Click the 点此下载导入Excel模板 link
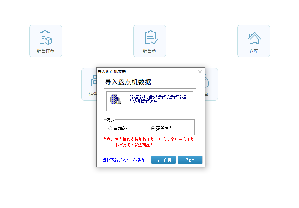Image resolution: width=299 pixels, height=208 pixels. (123, 160)
